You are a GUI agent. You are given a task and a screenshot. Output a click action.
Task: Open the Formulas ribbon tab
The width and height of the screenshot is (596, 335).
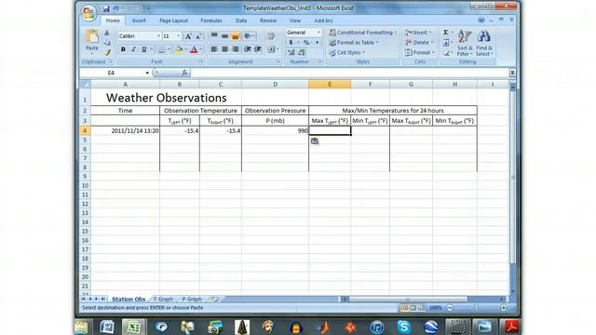pos(211,20)
